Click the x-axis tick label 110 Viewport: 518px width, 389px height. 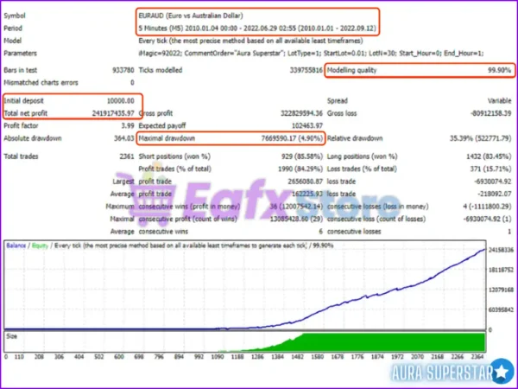(x=20, y=357)
